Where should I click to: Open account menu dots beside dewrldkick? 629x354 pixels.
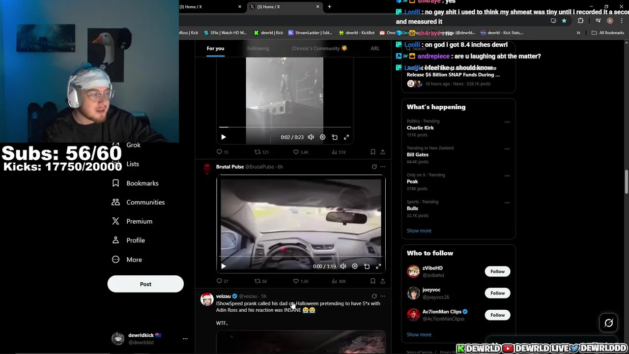(x=185, y=339)
